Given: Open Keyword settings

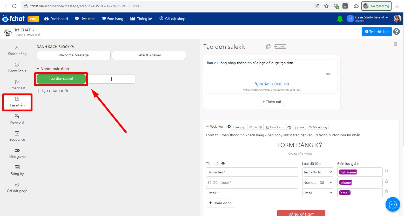Looking at the screenshot, I should click(17, 119).
